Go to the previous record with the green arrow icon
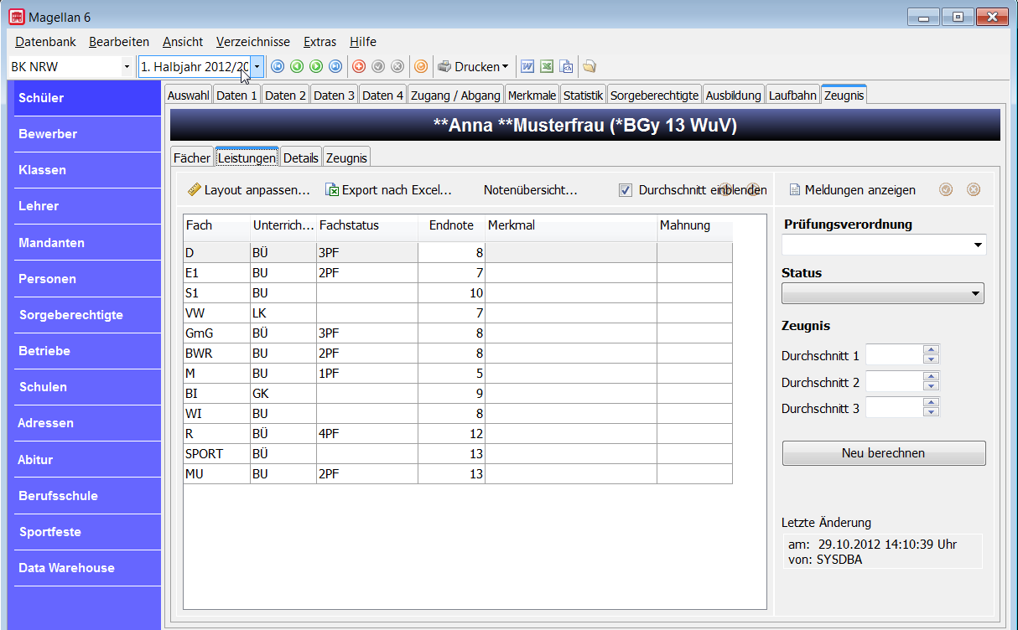Viewport: 1018px width, 630px height. (297, 66)
